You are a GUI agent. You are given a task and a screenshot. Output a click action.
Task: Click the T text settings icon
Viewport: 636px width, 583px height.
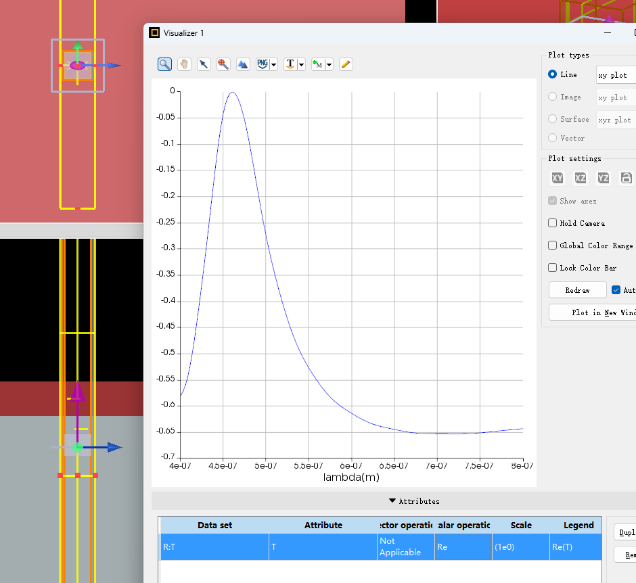click(x=291, y=64)
